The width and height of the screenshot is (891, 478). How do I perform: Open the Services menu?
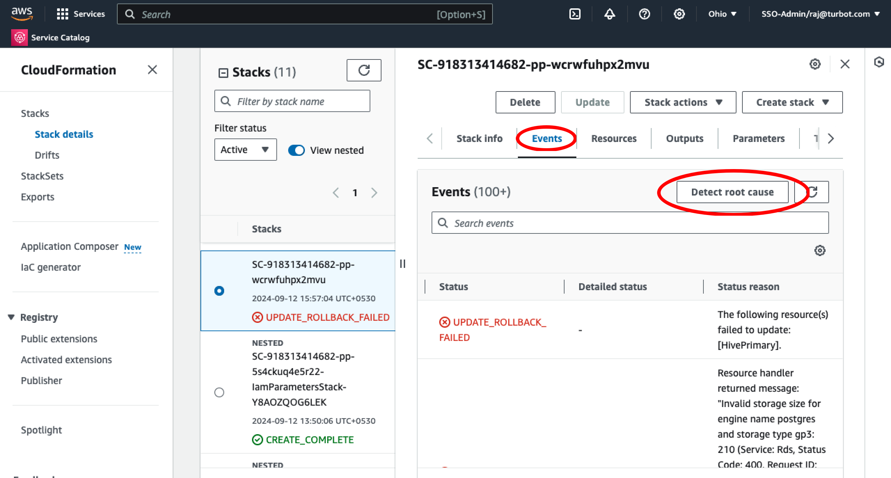[81, 14]
